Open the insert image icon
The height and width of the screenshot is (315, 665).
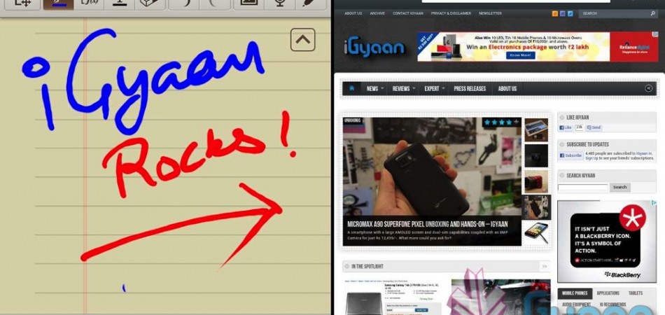point(248,3)
